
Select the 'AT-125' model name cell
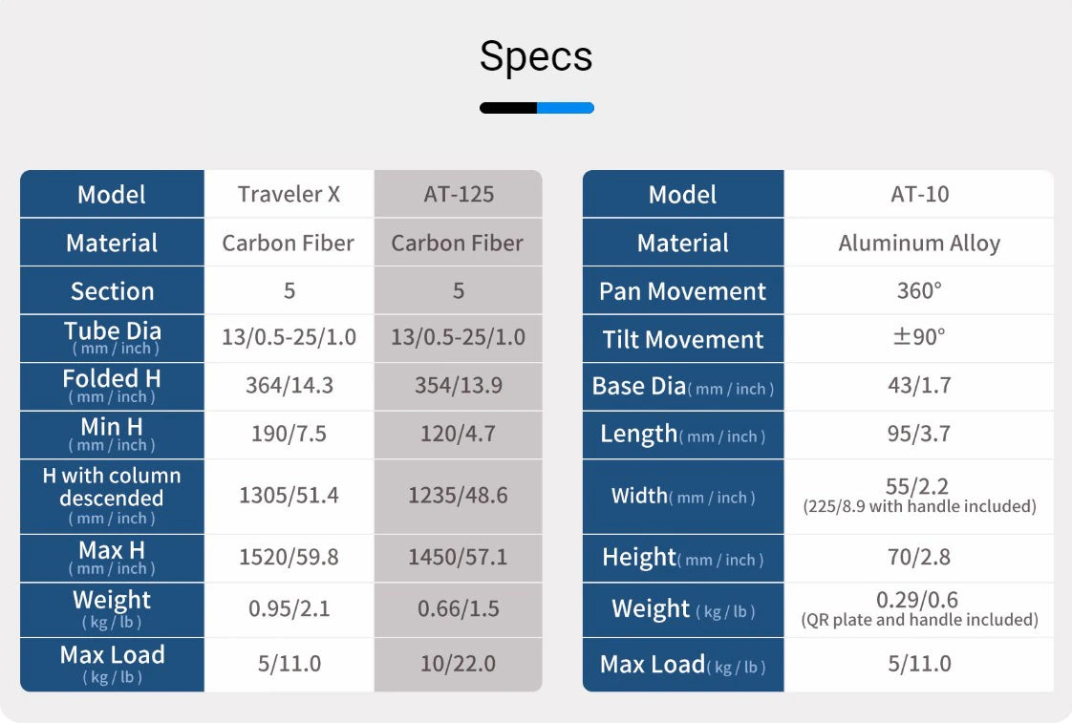click(459, 194)
